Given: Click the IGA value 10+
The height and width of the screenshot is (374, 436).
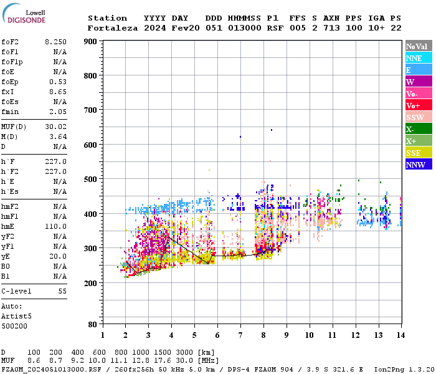Looking at the screenshot, I should coord(376,28).
